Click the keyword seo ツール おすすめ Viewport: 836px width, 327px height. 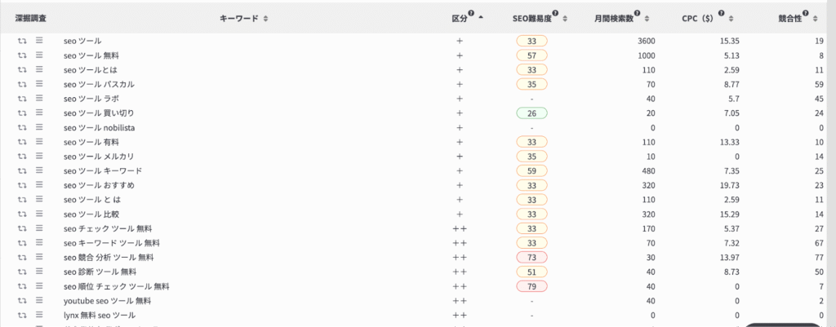coord(99,185)
